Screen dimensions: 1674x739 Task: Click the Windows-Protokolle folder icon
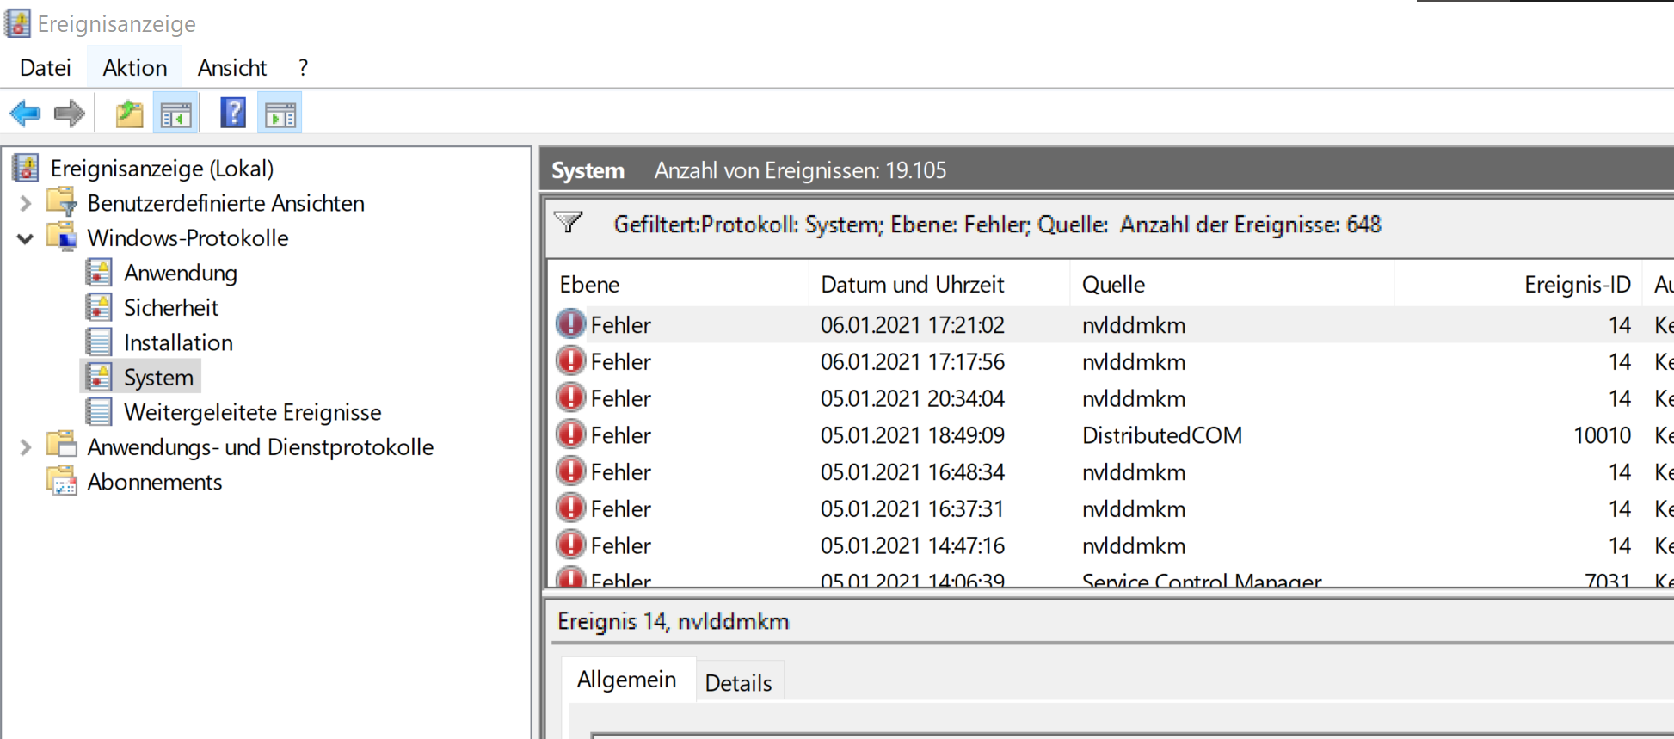pyautogui.click(x=62, y=237)
